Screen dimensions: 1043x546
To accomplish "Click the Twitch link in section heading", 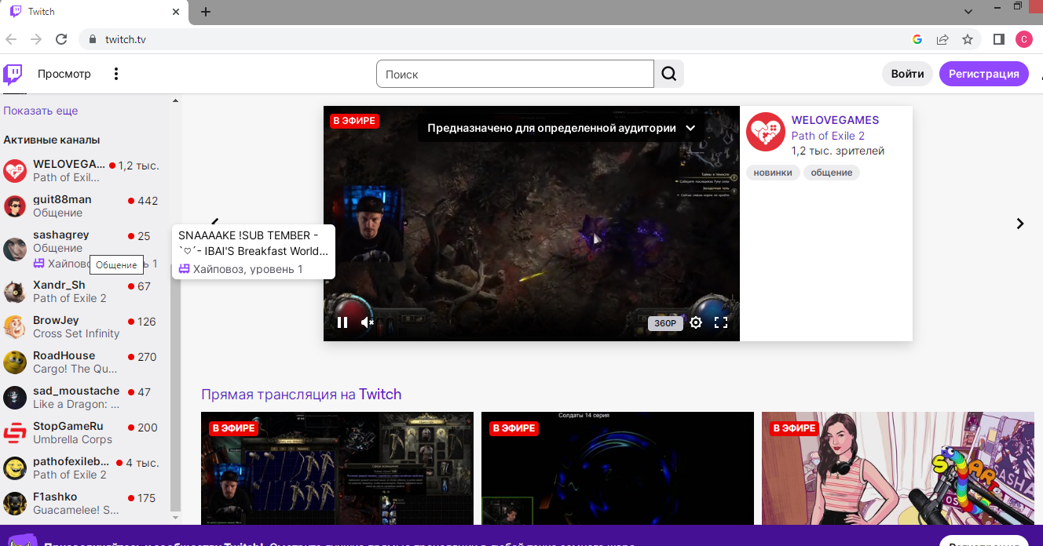I will tap(380, 395).
